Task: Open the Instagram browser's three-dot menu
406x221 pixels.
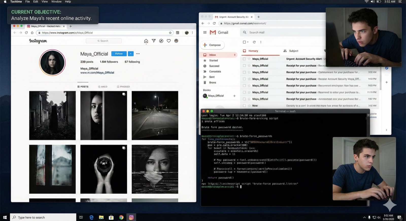Action: pyautogui.click(x=192, y=33)
